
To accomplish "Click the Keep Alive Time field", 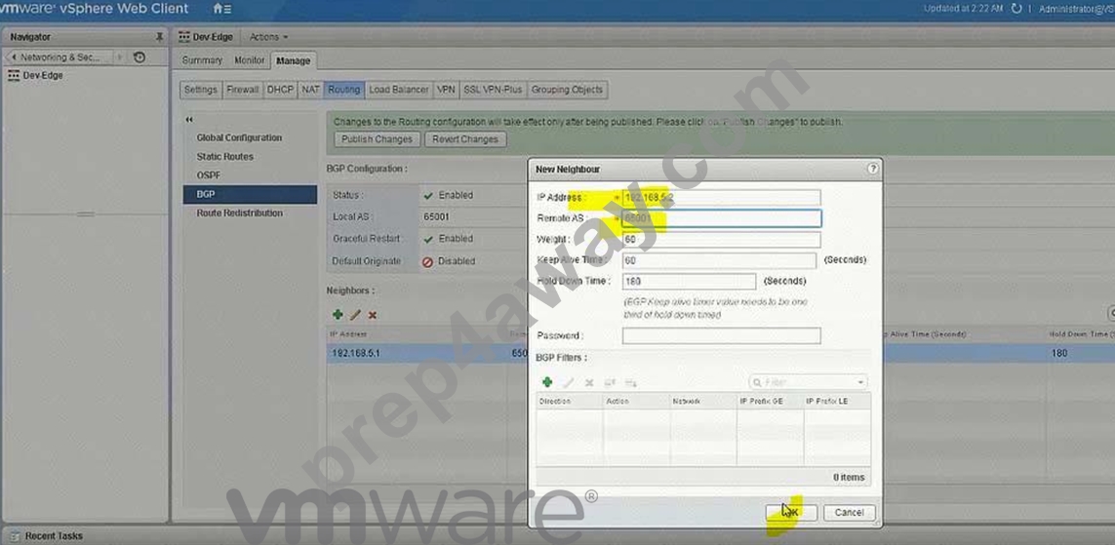I will click(x=719, y=260).
